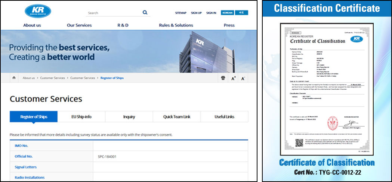This screenshot has height=182, width=392.
Task: Switch language to Chinese
Action: click(x=241, y=13)
